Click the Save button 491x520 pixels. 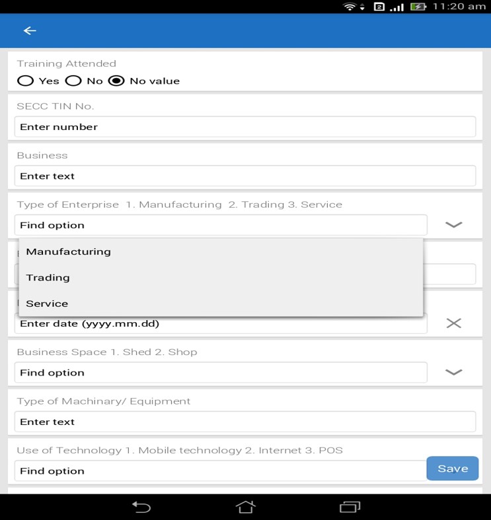click(453, 469)
